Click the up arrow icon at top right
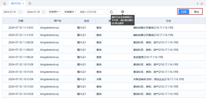 [x=197, y=4]
